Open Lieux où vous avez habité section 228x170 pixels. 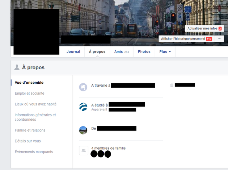coord(35,104)
